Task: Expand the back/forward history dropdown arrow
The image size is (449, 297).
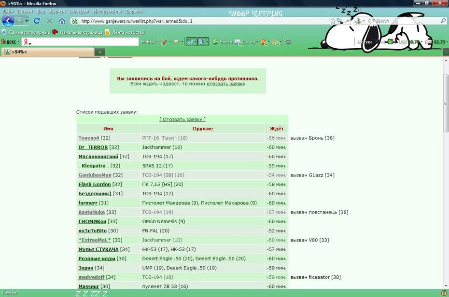Action: [x=27, y=21]
